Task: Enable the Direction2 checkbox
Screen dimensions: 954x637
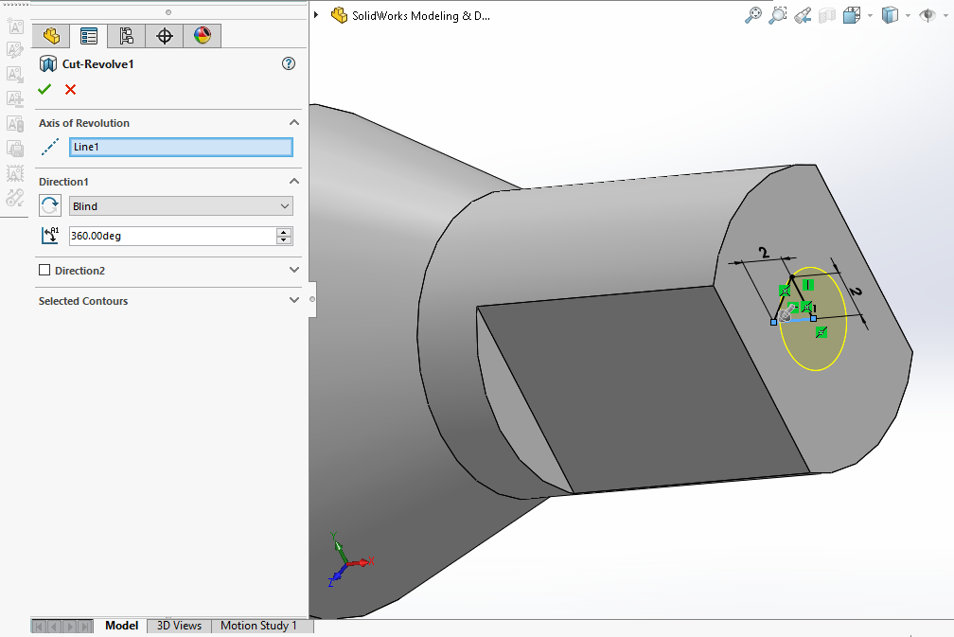Action: coord(44,271)
